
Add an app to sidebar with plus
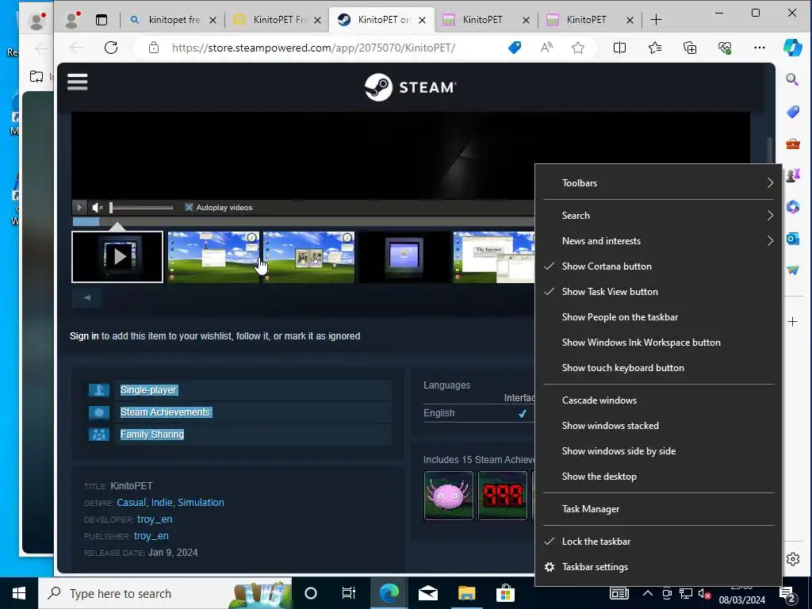click(x=792, y=322)
